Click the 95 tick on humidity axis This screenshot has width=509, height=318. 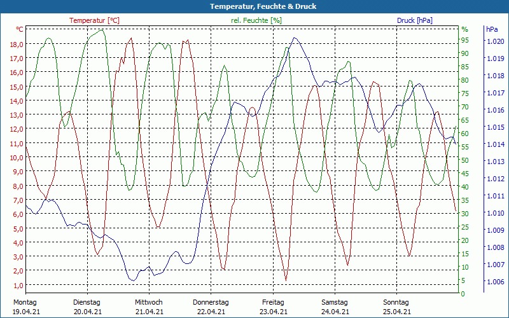pyautogui.click(x=464, y=40)
